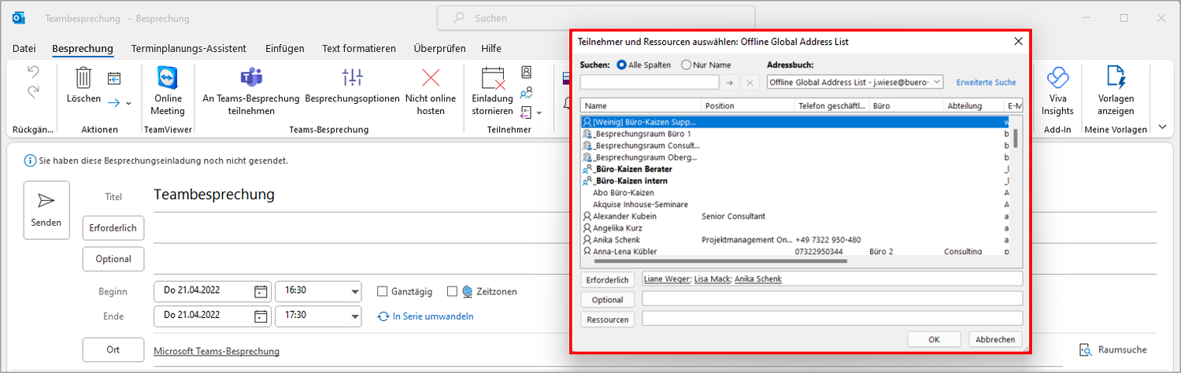Open the address book icon in Teilnehmer
1181x373 pixels.
527,72
